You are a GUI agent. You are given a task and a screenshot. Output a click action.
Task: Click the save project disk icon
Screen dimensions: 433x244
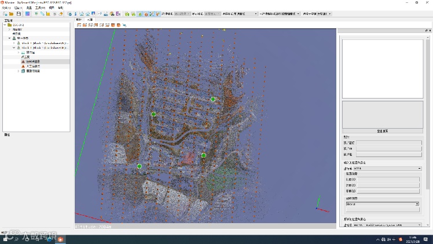point(18,13)
